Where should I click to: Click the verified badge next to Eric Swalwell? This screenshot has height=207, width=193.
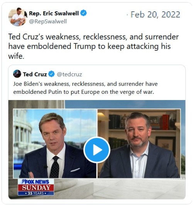click(83, 13)
